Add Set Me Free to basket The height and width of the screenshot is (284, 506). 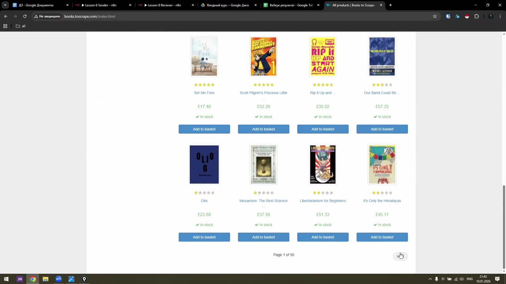coord(204,129)
